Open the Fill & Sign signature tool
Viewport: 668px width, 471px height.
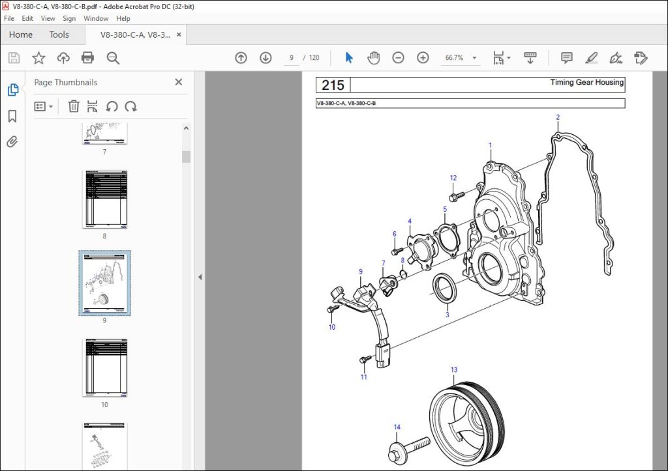point(616,58)
